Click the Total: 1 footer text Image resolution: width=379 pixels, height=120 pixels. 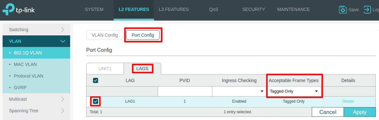click(x=96, y=112)
